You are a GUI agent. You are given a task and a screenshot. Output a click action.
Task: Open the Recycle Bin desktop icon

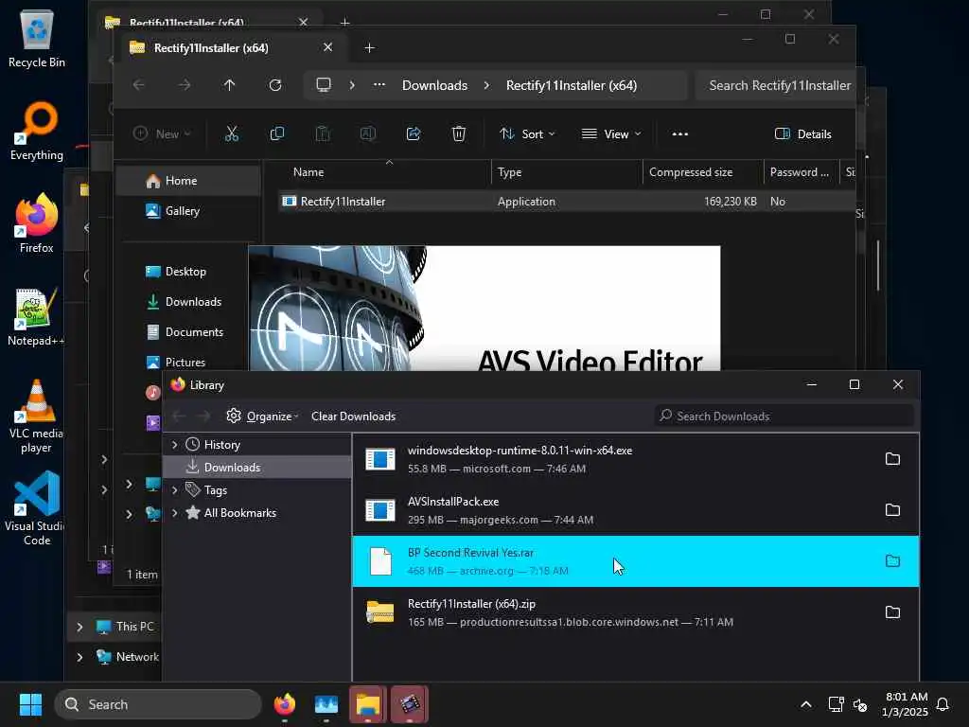click(x=37, y=38)
